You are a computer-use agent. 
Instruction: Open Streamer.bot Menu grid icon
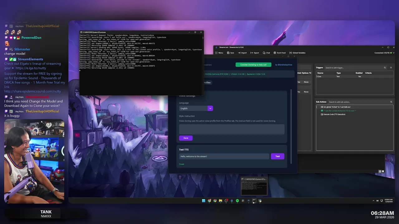pyautogui.click(x=216, y=53)
